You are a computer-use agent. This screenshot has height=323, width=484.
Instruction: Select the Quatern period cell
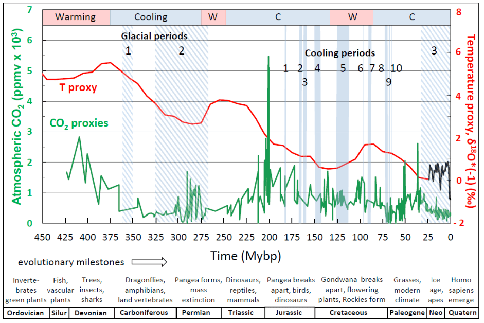pos(460,313)
